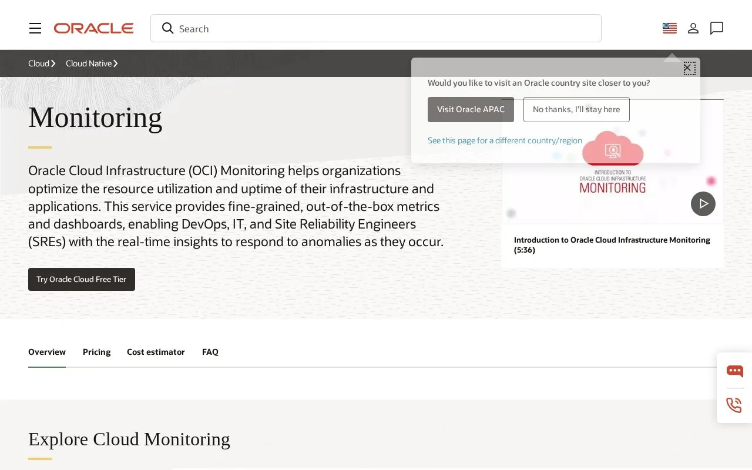Image resolution: width=752 pixels, height=470 pixels.
Task: Open the Cost estimator tab
Action: [x=156, y=352]
